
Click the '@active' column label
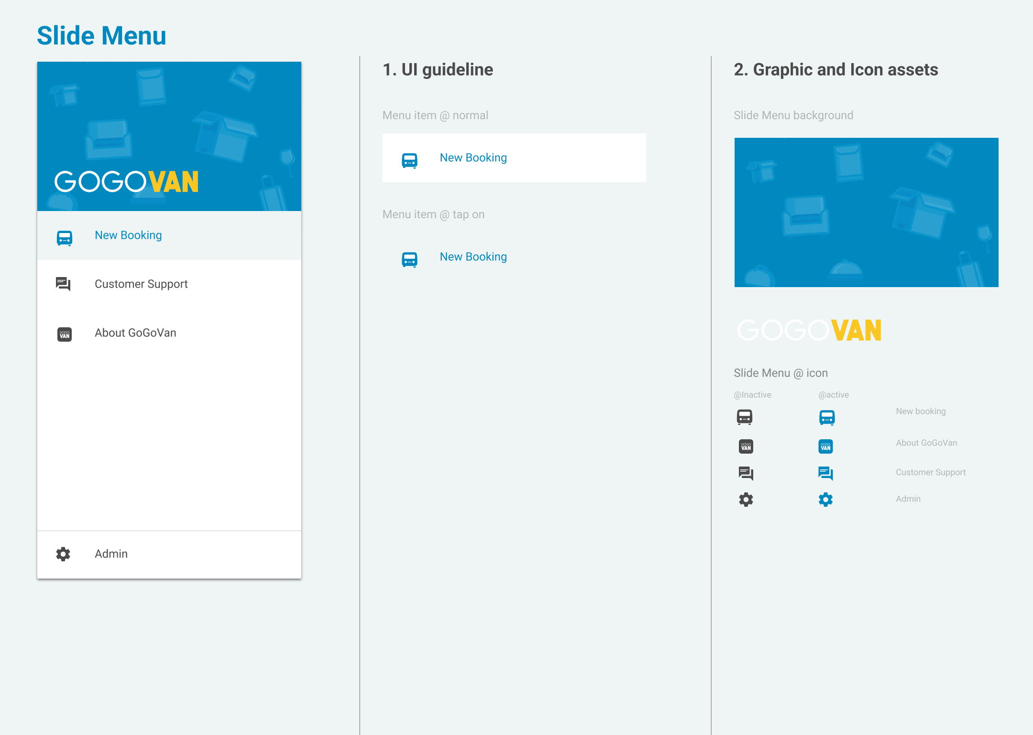(834, 395)
